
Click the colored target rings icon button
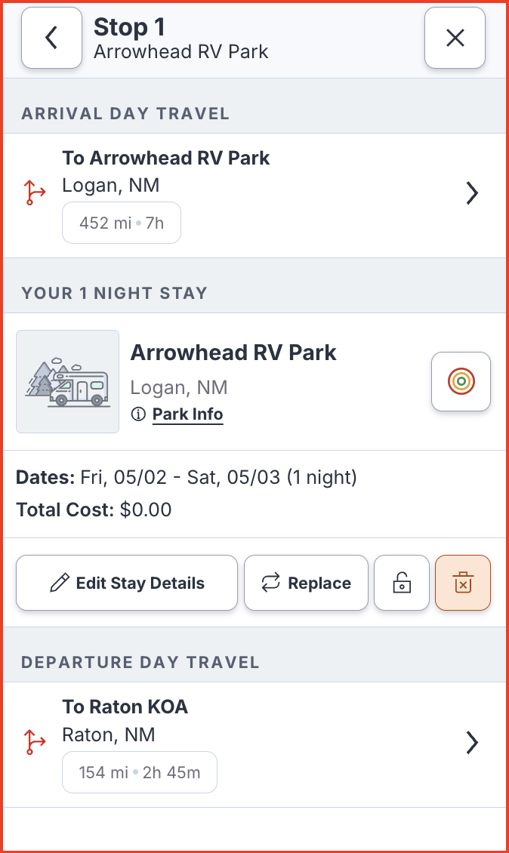(461, 382)
